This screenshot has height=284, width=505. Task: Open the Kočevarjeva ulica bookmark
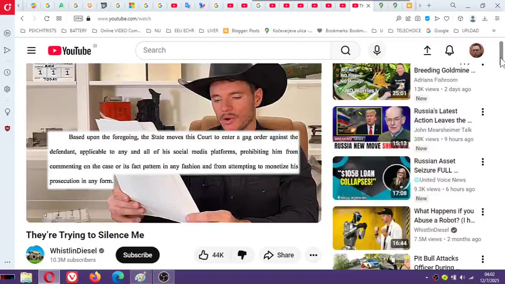[288, 30]
